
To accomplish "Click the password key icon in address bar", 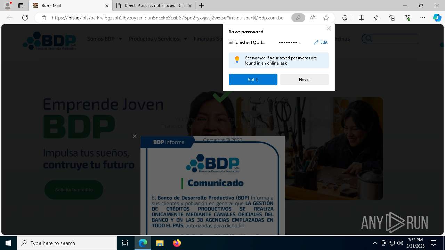I will coord(298,18).
